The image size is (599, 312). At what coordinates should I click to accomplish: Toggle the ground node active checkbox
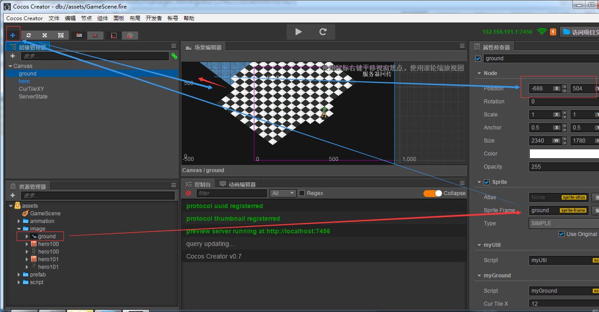coord(478,58)
